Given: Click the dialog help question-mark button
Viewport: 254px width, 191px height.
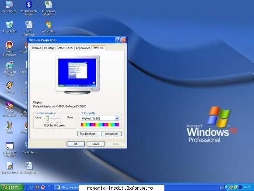Looking at the screenshot, I should click(118, 40).
